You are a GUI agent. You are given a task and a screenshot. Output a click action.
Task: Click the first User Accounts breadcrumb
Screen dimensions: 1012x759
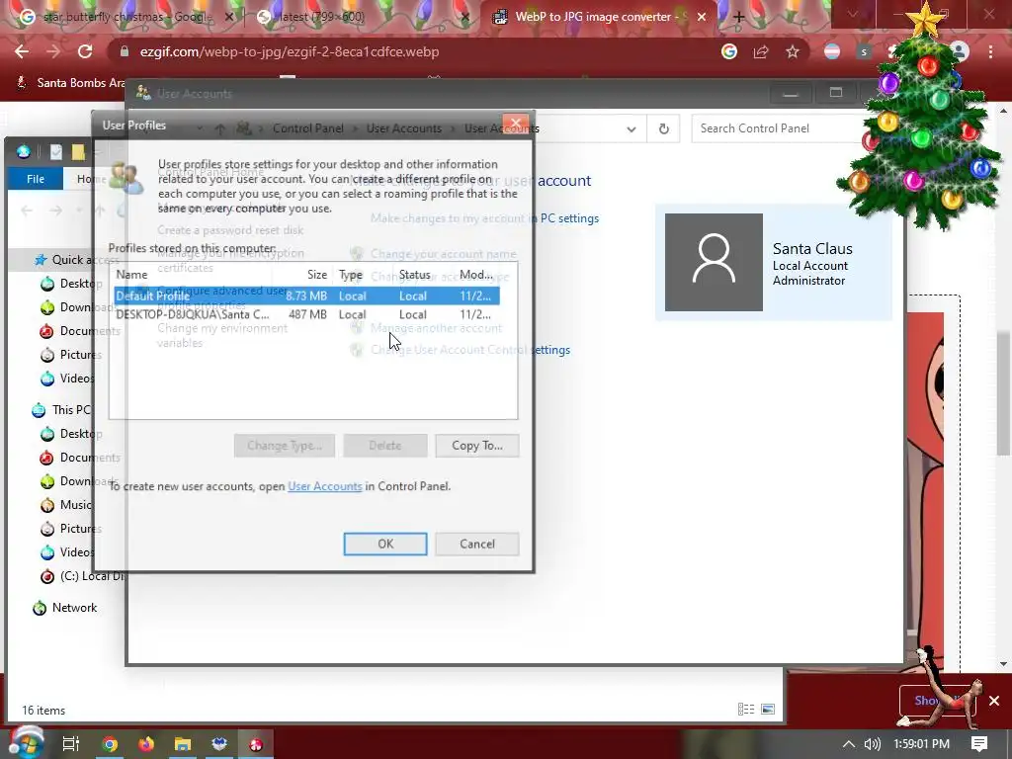tap(404, 128)
